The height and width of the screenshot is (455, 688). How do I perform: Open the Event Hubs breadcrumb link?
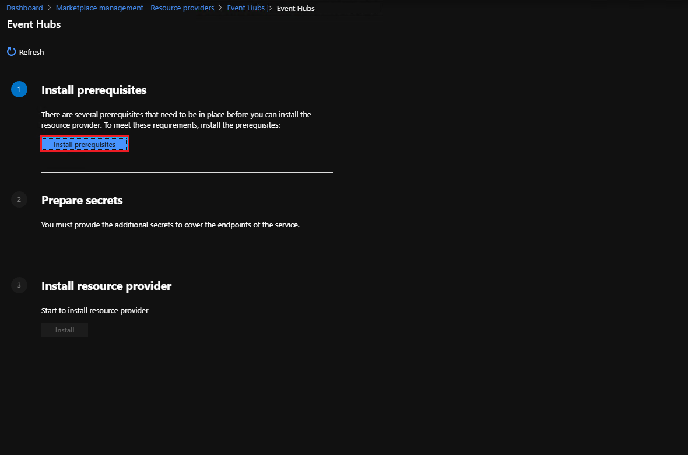click(x=245, y=8)
